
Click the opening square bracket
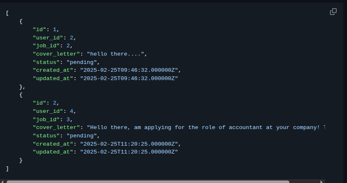(x=7, y=13)
